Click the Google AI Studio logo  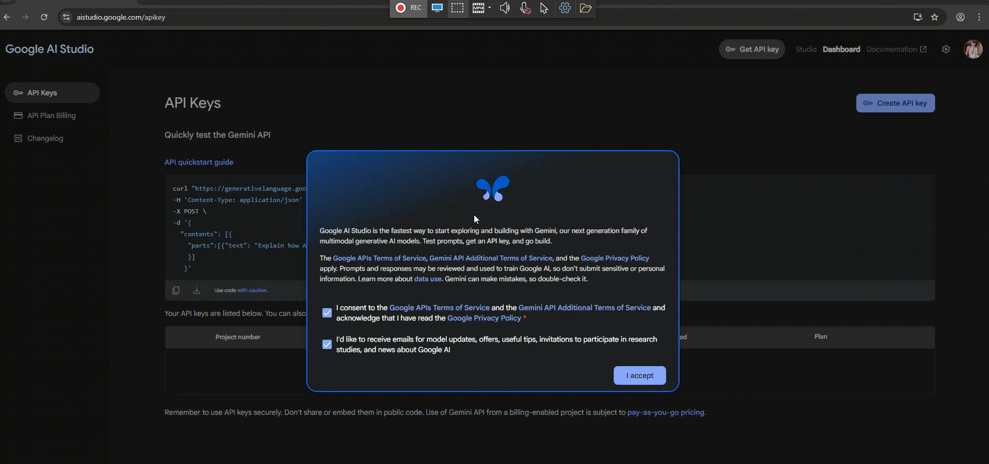(50, 49)
